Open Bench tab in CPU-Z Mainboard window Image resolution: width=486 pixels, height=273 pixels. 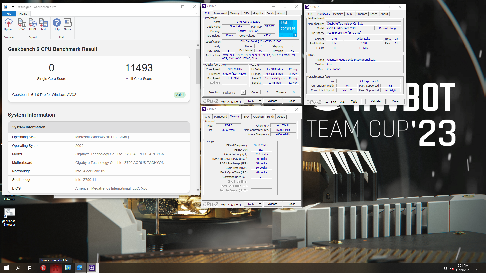pos(374,14)
